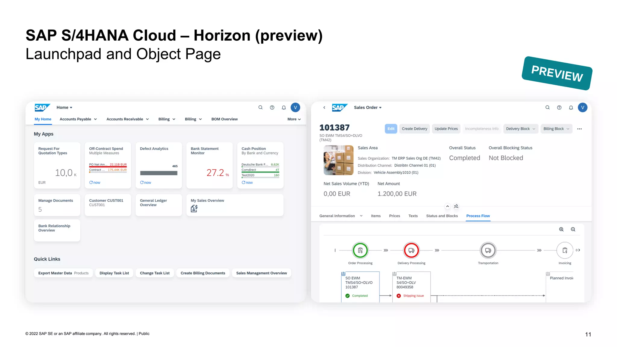
Task: Open the BOM Overview tab
Action: coord(224,119)
